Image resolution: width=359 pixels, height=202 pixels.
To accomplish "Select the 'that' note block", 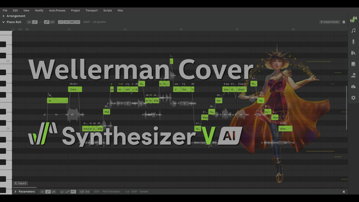I will 107,112.
